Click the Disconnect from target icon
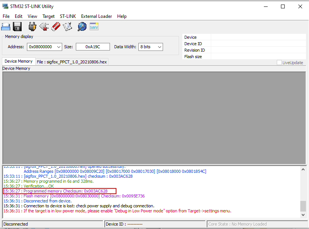Viewport: 309px width, 229px height. pyautogui.click(x=44, y=27)
